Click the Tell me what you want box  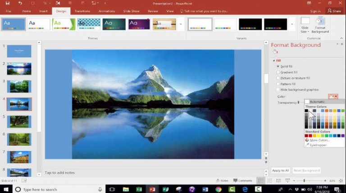pos(204,11)
